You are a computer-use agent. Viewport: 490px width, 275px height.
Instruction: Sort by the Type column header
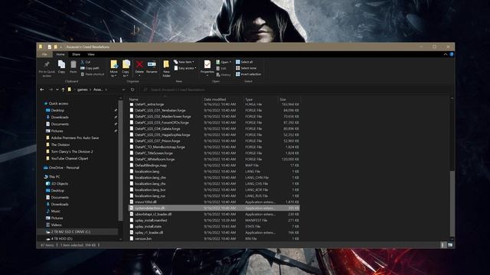pos(249,99)
